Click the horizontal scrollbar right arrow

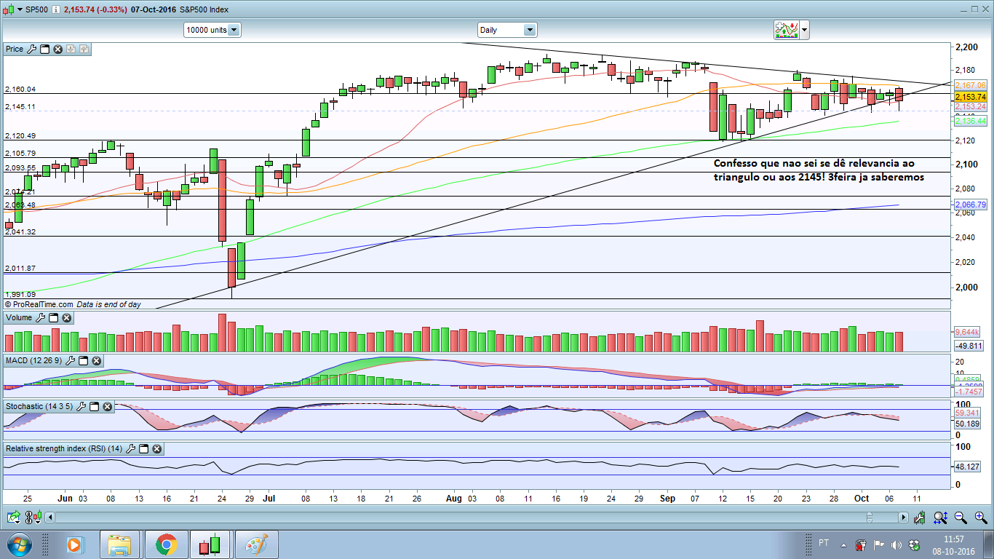[903, 518]
